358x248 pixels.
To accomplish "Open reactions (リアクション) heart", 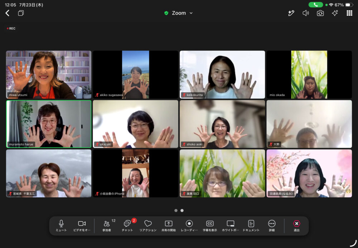I will click(148, 226).
